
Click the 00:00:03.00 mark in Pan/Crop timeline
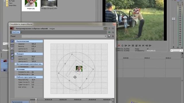78,100
